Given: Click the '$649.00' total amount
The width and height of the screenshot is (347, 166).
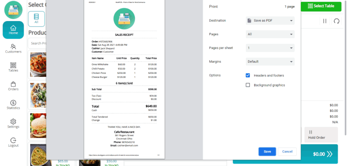Looking at the screenshot, I should pos(151,106).
